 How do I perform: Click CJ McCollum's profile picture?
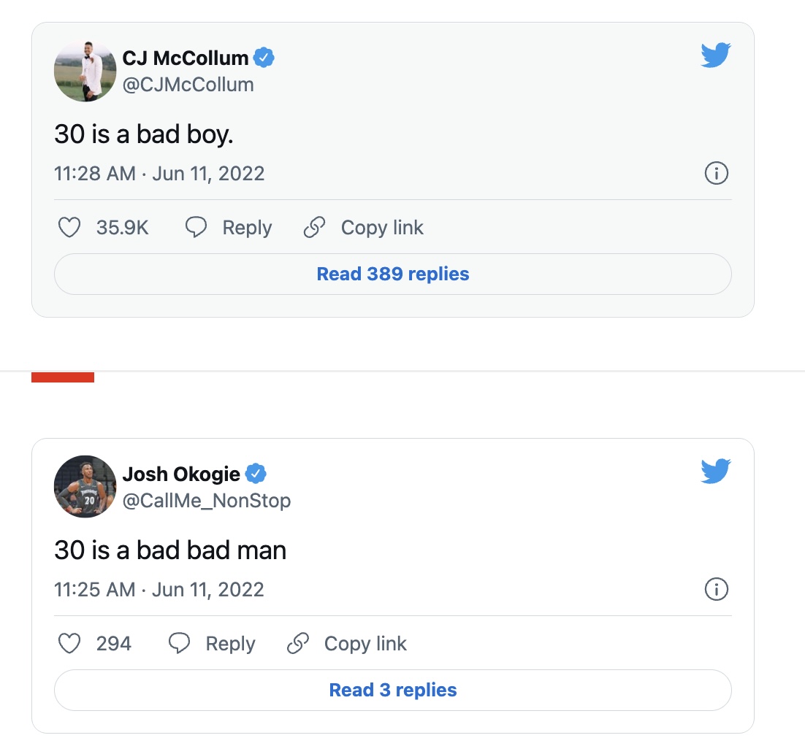pos(85,71)
